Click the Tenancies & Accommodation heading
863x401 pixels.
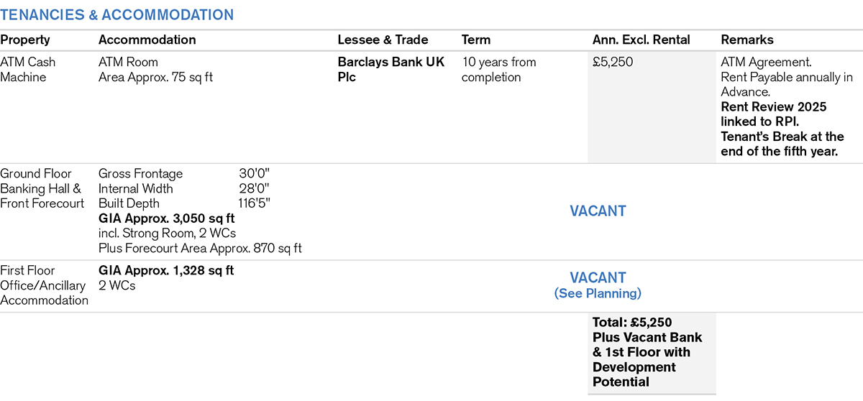pyautogui.click(x=117, y=15)
